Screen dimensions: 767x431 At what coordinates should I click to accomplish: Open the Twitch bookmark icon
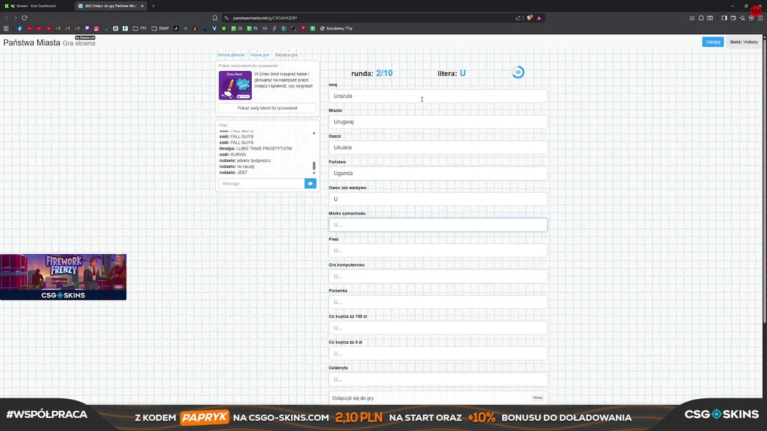pos(87,28)
